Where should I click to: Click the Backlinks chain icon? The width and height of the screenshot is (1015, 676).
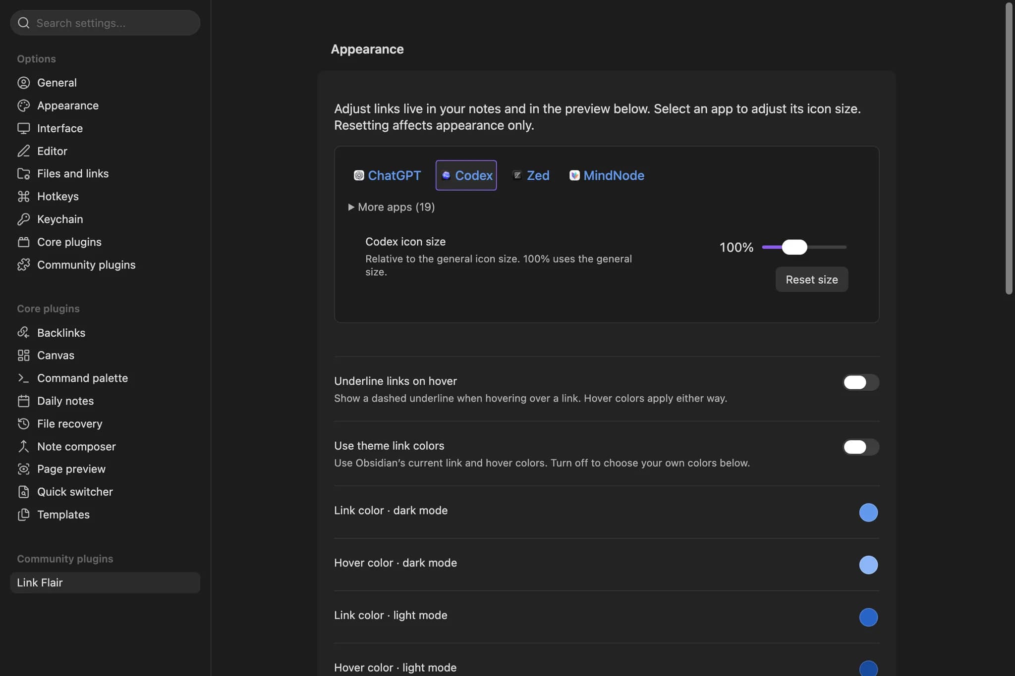[23, 333]
